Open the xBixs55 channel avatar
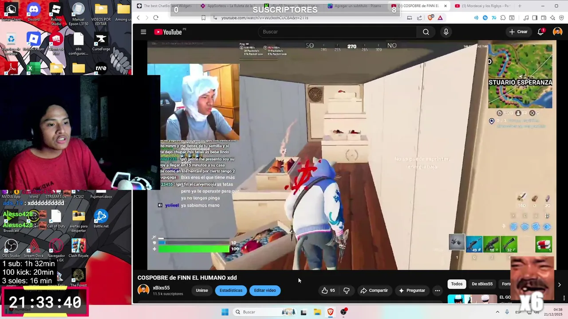568x319 pixels. [143, 290]
